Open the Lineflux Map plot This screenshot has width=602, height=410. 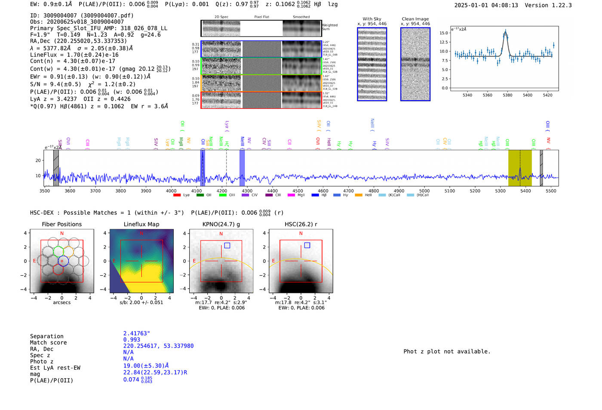[141, 261]
